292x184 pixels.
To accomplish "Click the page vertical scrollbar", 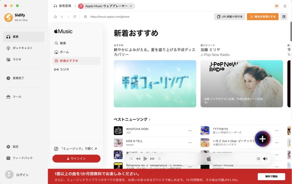I will click(x=291, y=32).
